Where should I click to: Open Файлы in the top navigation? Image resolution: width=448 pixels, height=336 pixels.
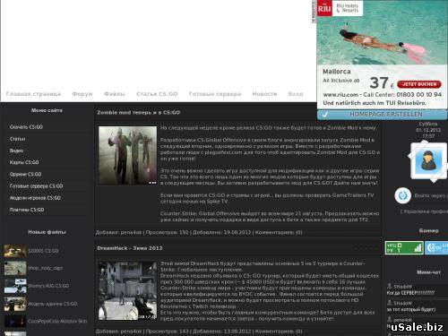pos(114,94)
